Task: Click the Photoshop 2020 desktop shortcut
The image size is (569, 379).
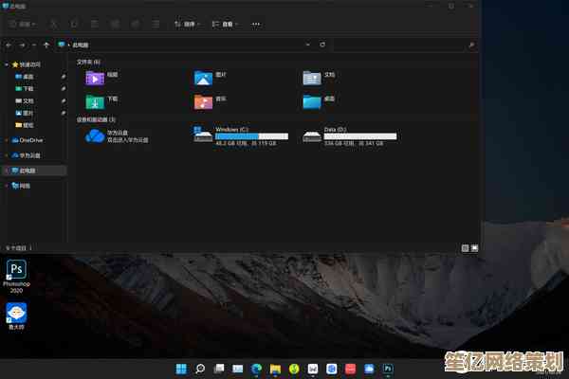Action: click(15, 273)
